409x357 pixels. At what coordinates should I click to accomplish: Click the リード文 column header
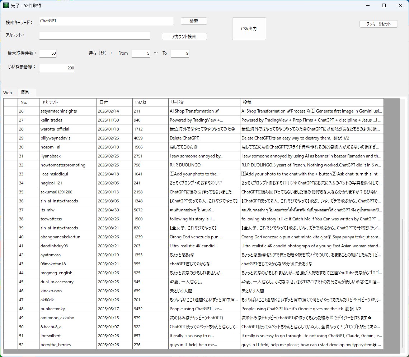pyautogui.click(x=204, y=102)
